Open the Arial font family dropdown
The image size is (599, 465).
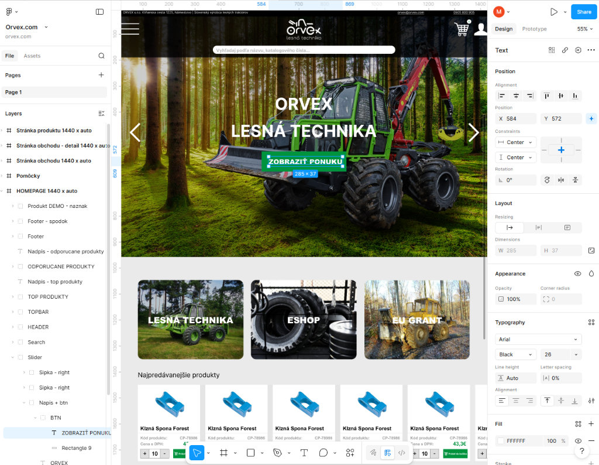(538, 339)
